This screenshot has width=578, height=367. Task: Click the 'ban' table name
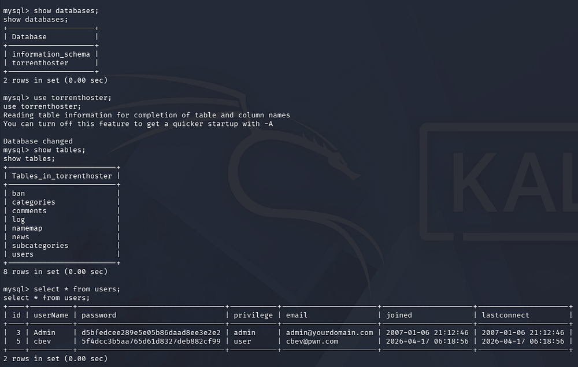tap(18, 194)
